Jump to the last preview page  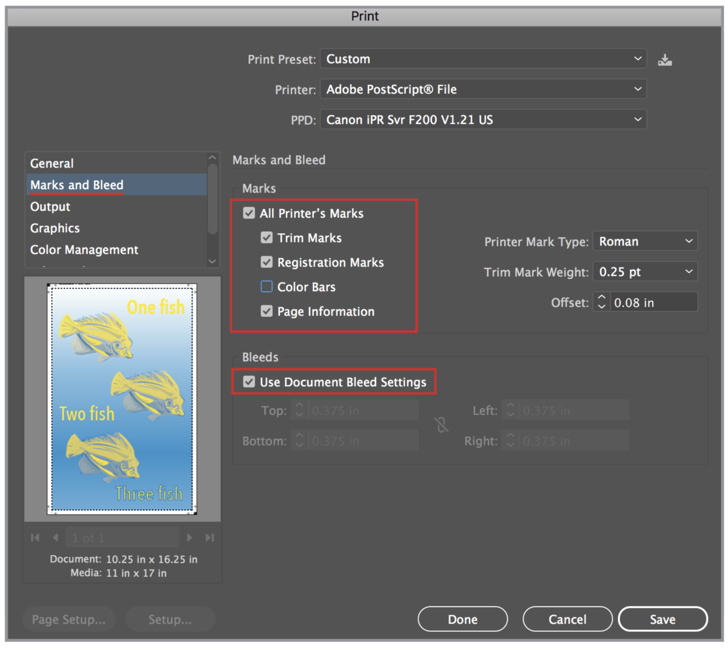(209, 537)
